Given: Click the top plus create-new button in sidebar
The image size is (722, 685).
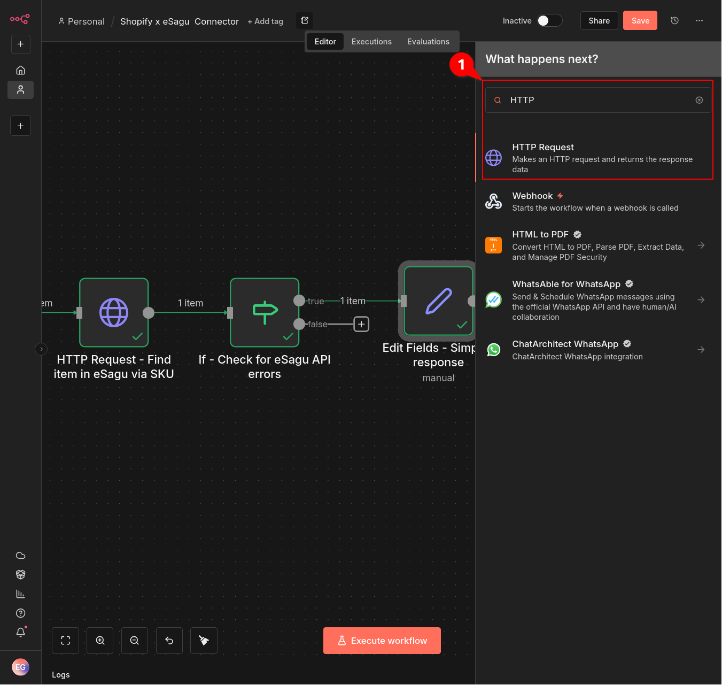Looking at the screenshot, I should [x=20, y=44].
